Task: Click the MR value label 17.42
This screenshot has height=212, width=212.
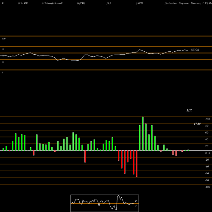Action: [x=197, y=124]
